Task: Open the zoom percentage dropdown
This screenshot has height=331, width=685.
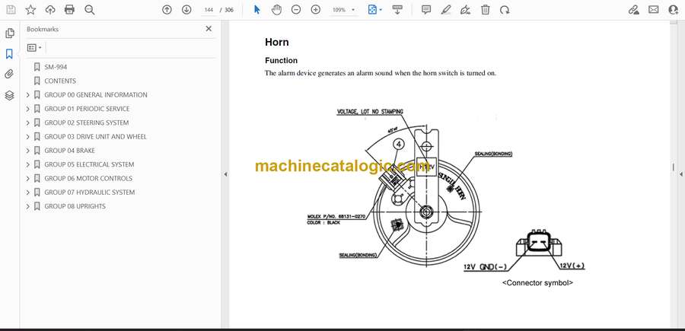Action: tap(342, 10)
